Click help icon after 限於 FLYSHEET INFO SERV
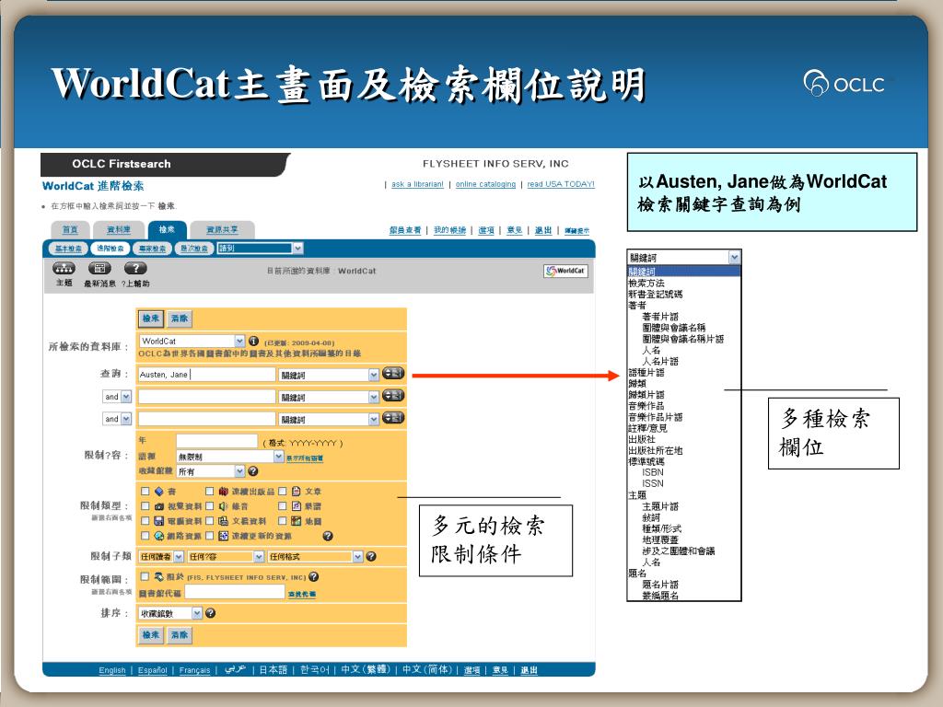Image resolution: width=943 pixels, height=707 pixels. click(x=314, y=576)
